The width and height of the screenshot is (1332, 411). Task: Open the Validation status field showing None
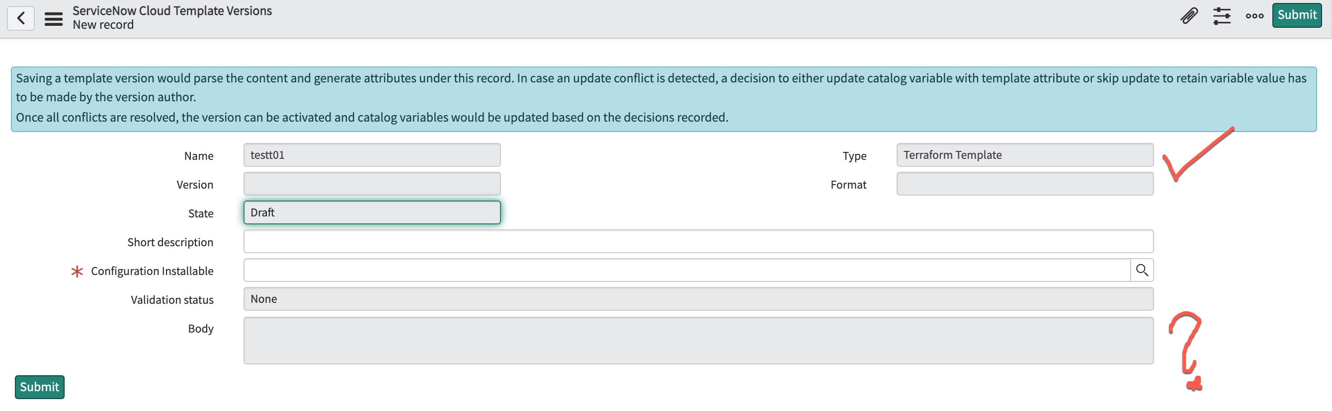click(x=698, y=299)
